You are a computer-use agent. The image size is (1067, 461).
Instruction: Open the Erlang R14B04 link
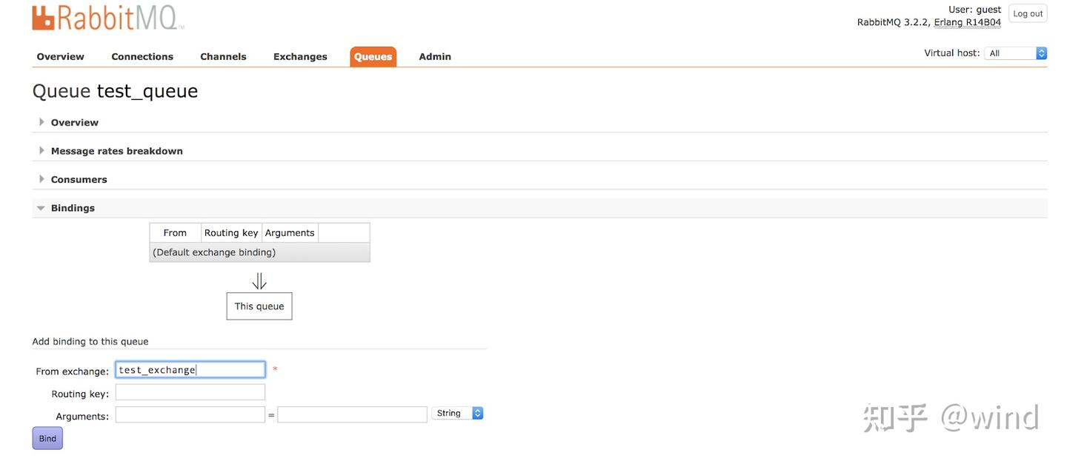pos(968,22)
